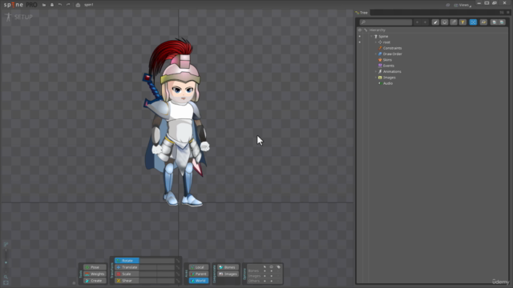Select the Create tool
Image resolution: width=513 pixels, height=288 pixels.
click(95, 281)
